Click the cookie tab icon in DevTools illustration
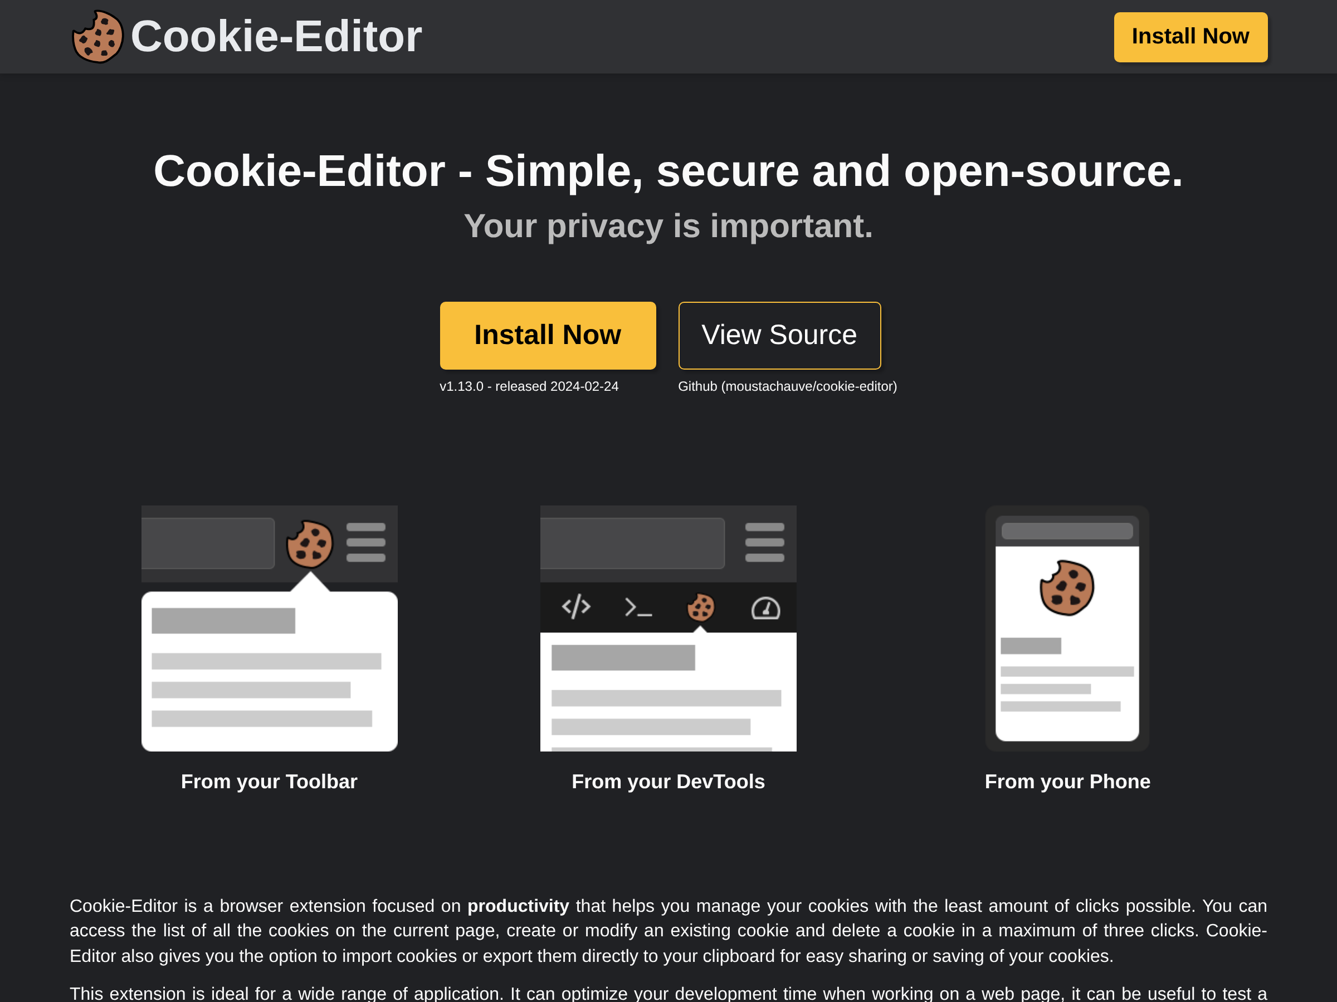 pyautogui.click(x=701, y=608)
